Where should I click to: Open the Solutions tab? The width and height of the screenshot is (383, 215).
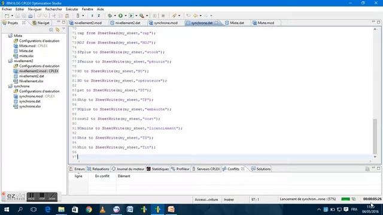pos(261,169)
